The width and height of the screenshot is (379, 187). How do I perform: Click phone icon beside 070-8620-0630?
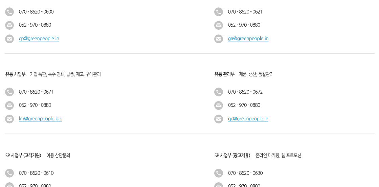[x=219, y=173]
